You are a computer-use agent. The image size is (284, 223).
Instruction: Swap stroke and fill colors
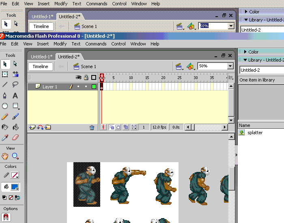[17, 197]
